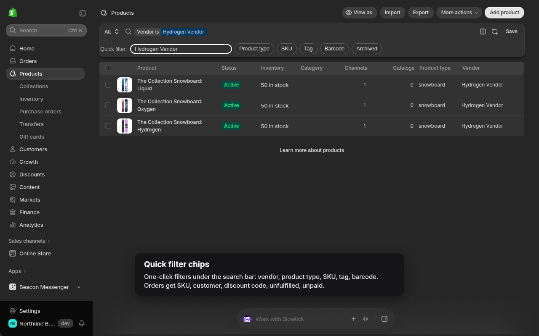Click the View as button
539x336 pixels.
(359, 13)
